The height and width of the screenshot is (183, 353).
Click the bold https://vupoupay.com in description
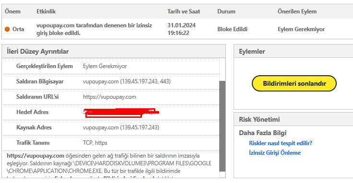pos(35,156)
